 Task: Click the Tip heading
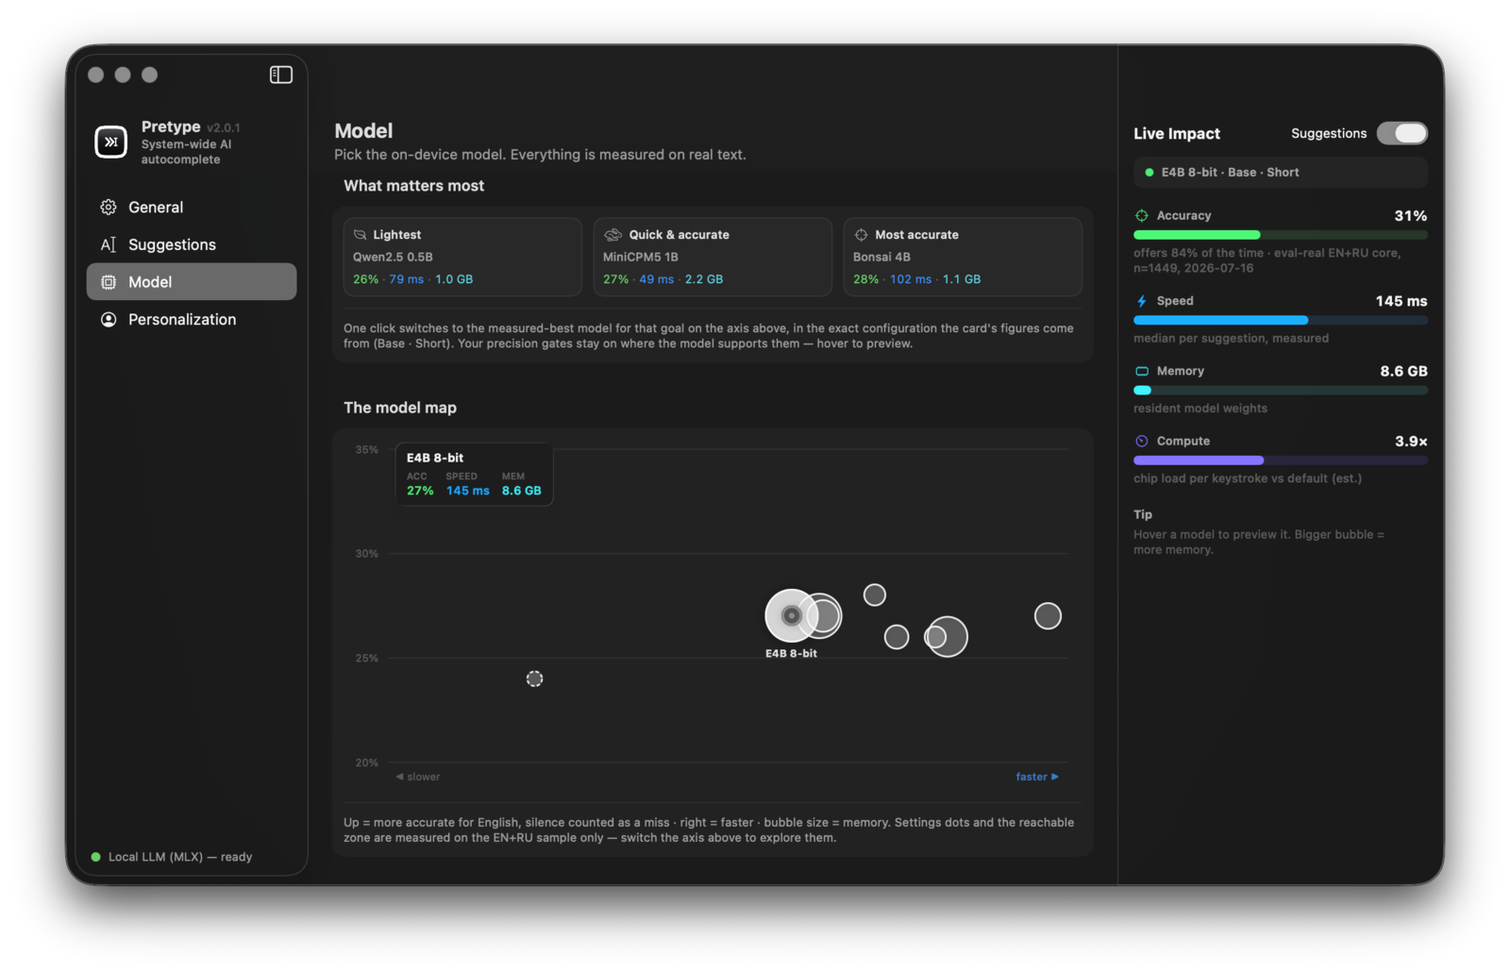[x=1143, y=514]
